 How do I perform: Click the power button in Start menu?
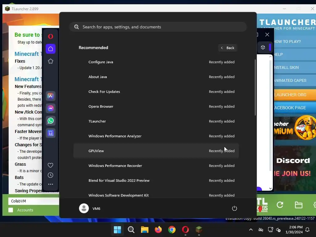click(x=235, y=208)
